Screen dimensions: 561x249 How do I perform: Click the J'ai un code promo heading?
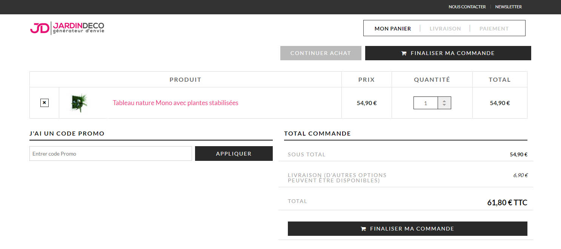point(67,133)
